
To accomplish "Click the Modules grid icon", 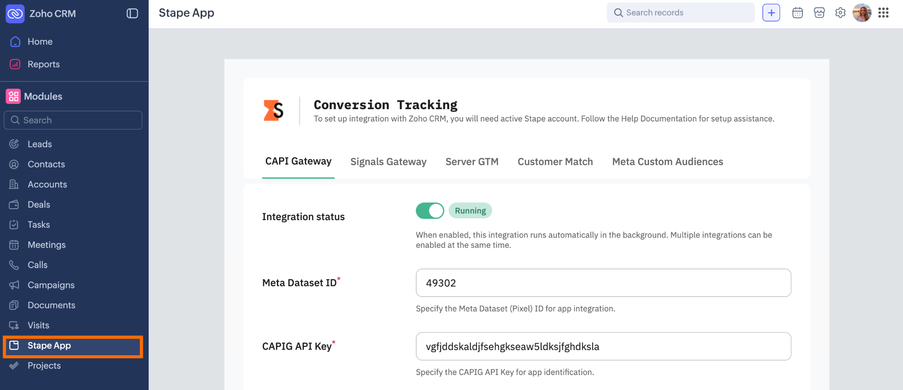I will pos(13,96).
